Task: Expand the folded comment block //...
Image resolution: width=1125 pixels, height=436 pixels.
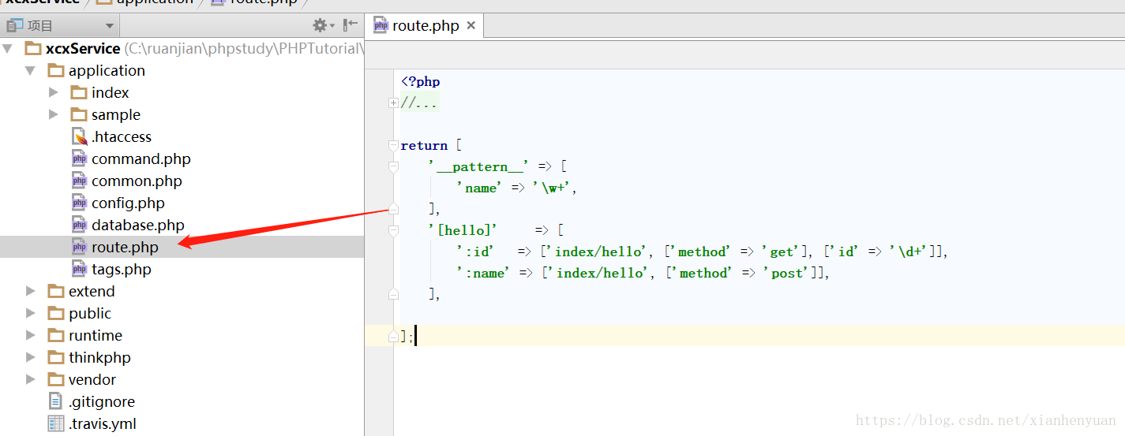Action: click(x=393, y=102)
